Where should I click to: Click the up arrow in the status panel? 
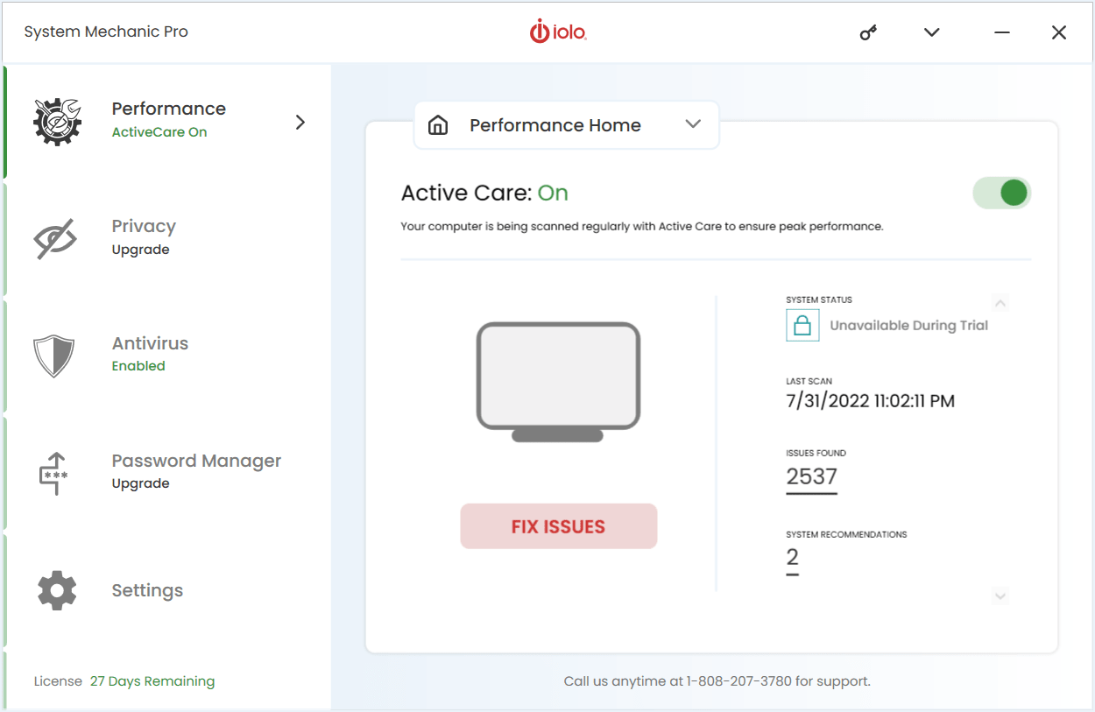click(x=1000, y=303)
